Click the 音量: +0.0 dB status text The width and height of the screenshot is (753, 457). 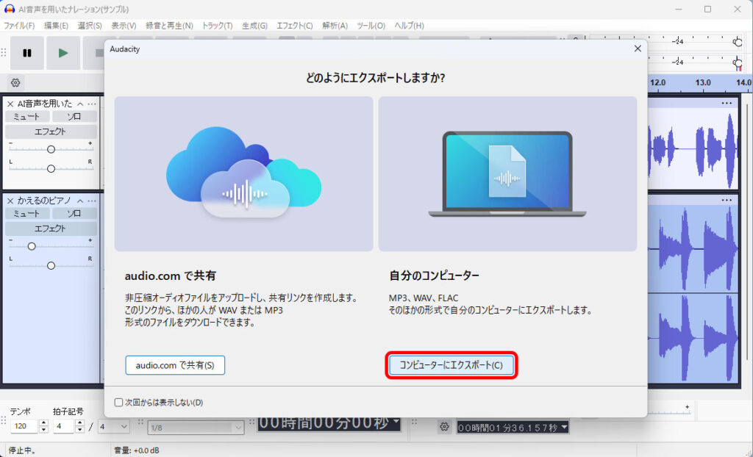point(136,450)
